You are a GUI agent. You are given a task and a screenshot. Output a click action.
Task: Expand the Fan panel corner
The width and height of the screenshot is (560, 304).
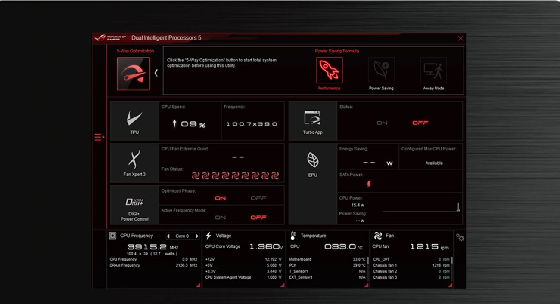(451, 285)
